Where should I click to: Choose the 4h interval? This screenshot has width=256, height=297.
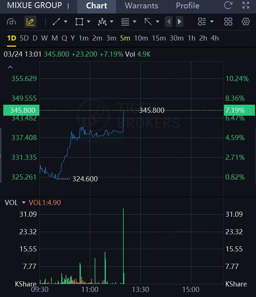[215, 38]
